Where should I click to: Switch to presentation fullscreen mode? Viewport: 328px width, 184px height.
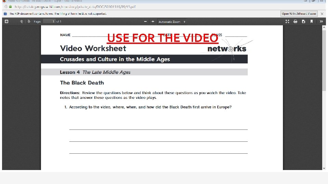pyautogui.click(x=287, y=21)
